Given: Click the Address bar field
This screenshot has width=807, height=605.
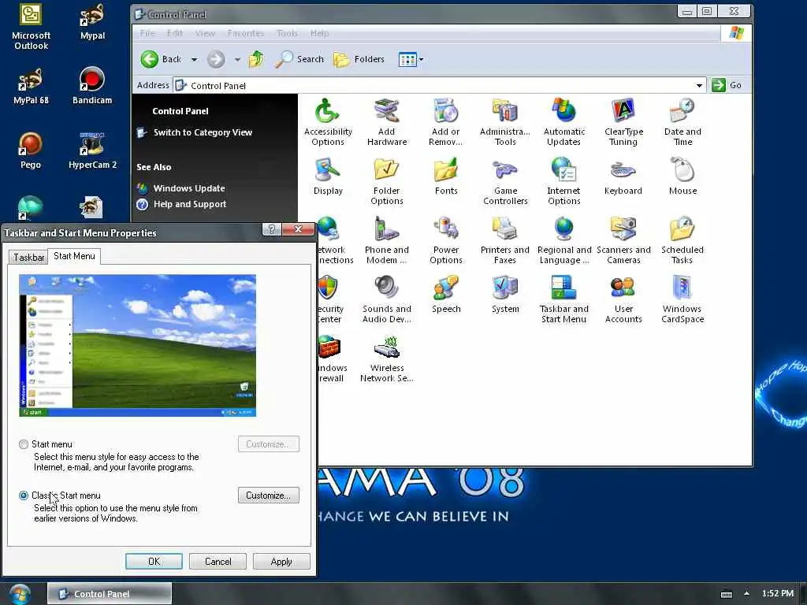Looking at the screenshot, I should tap(440, 85).
